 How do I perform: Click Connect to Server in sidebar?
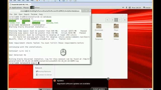44,75
